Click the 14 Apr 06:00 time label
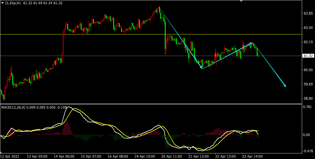 (65, 156)
